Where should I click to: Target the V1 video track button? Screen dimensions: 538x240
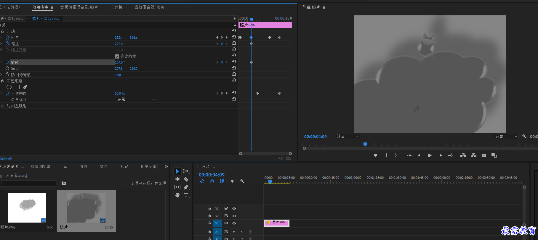click(x=217, y=223)
